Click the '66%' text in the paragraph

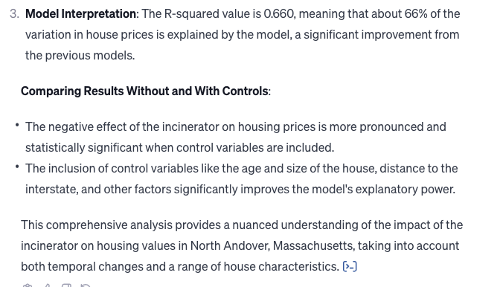tap(416, 13)
